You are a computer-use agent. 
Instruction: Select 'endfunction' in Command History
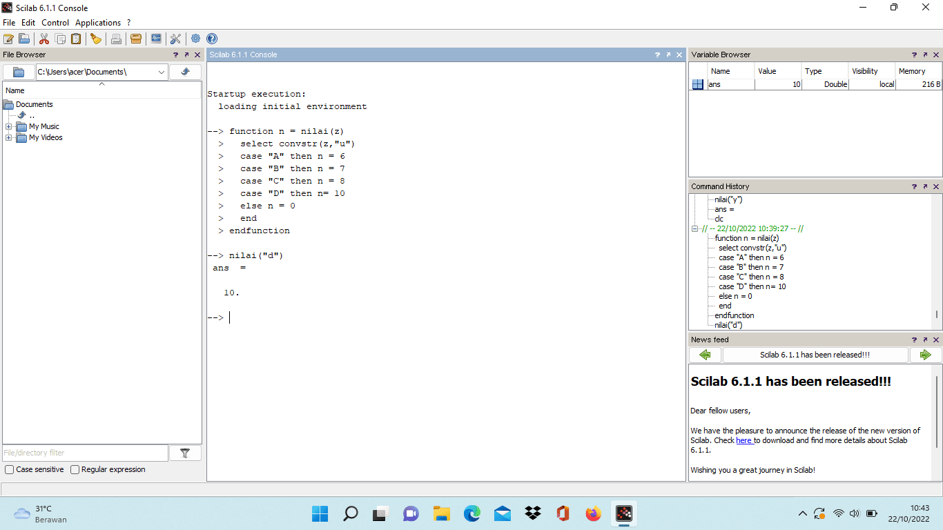click(735, 315)
